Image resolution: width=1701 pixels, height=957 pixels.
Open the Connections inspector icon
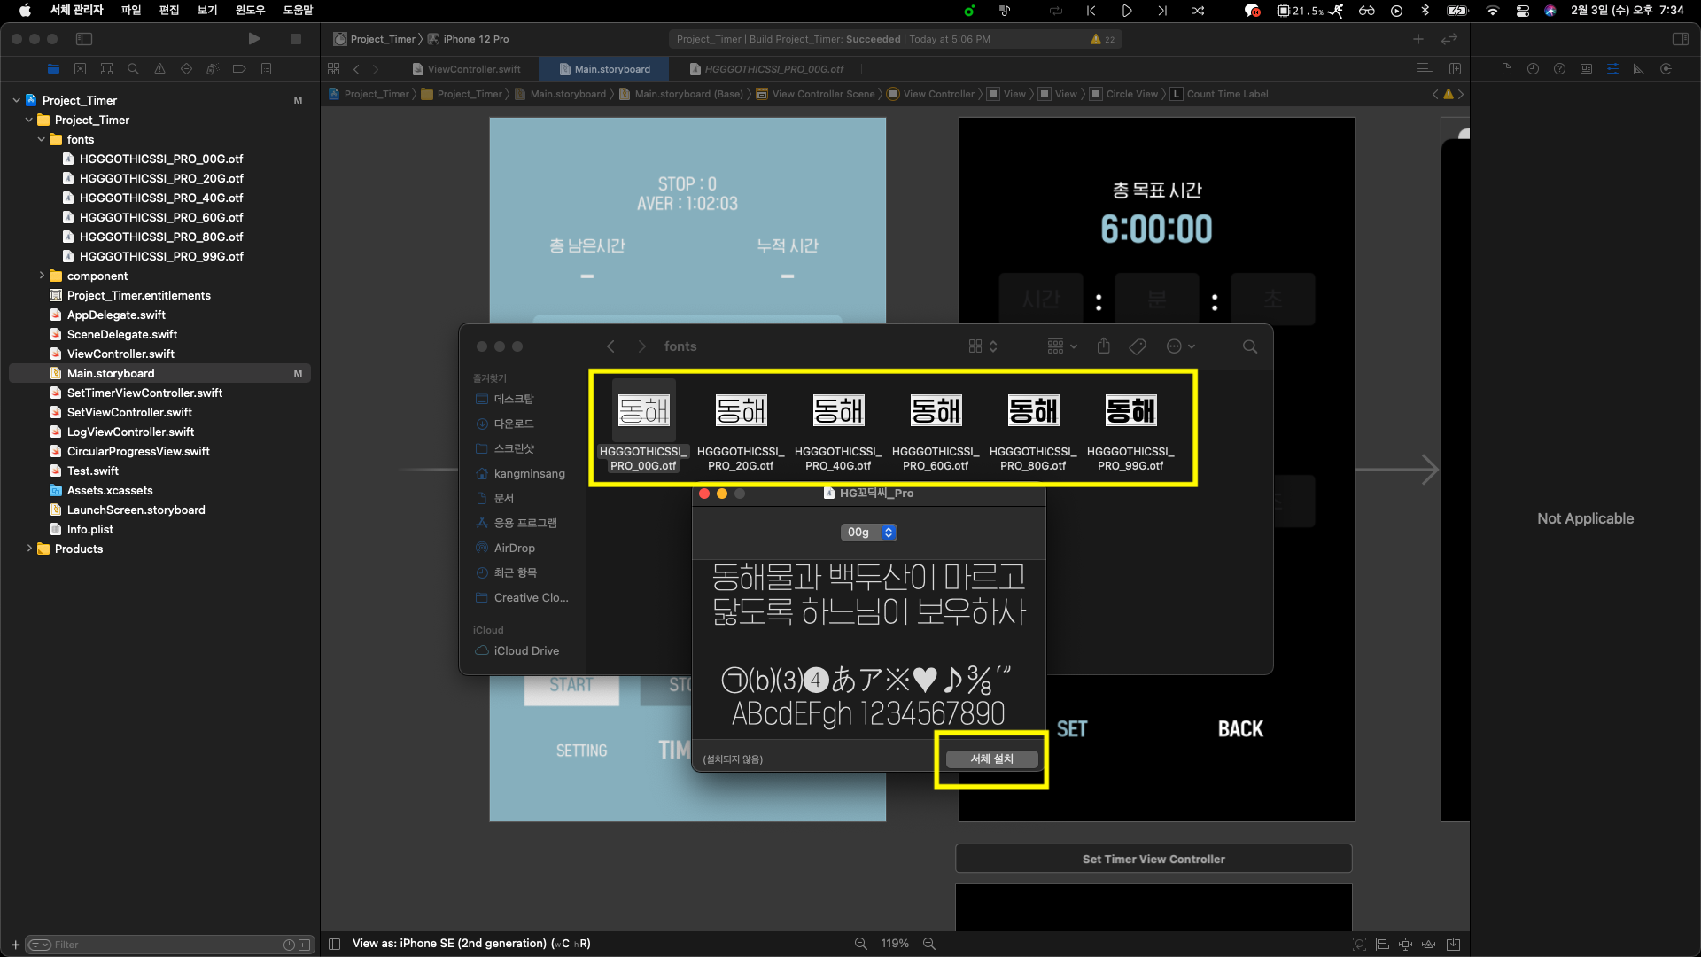coord(1666,69)
